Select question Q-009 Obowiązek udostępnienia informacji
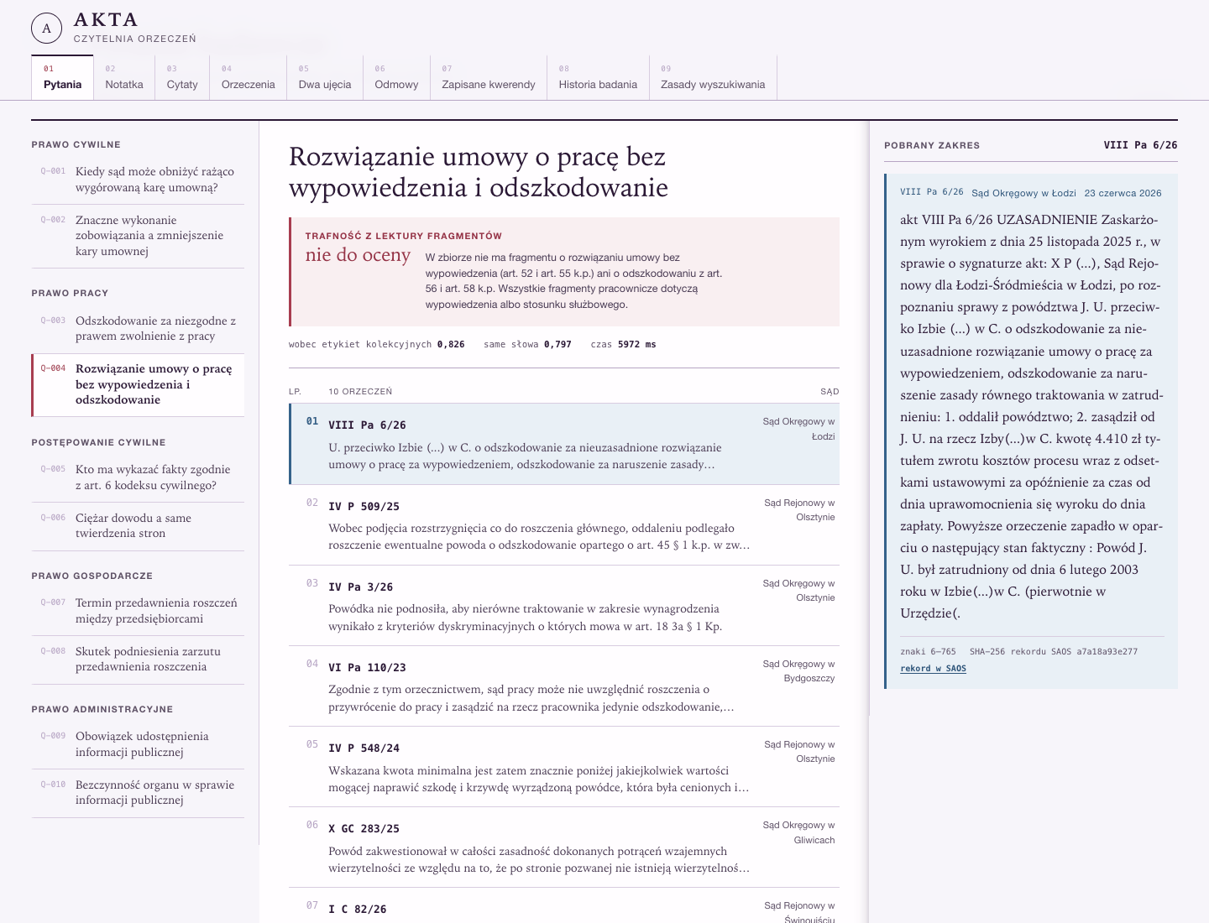The height and width of the screenshot is (923, 1209). tap(138, 744)
